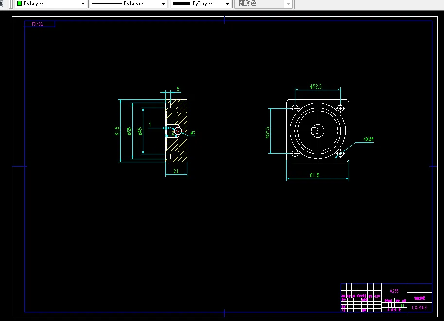The height and width of the screenshot is (321, 444).
Task: Pick the bottom-left bolt hole in front view
Action: click(x=295, y=154)
